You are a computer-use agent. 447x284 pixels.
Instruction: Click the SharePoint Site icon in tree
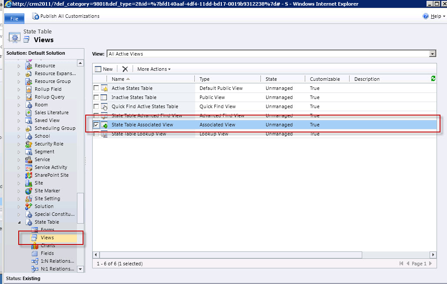click(x=29, y=175)
